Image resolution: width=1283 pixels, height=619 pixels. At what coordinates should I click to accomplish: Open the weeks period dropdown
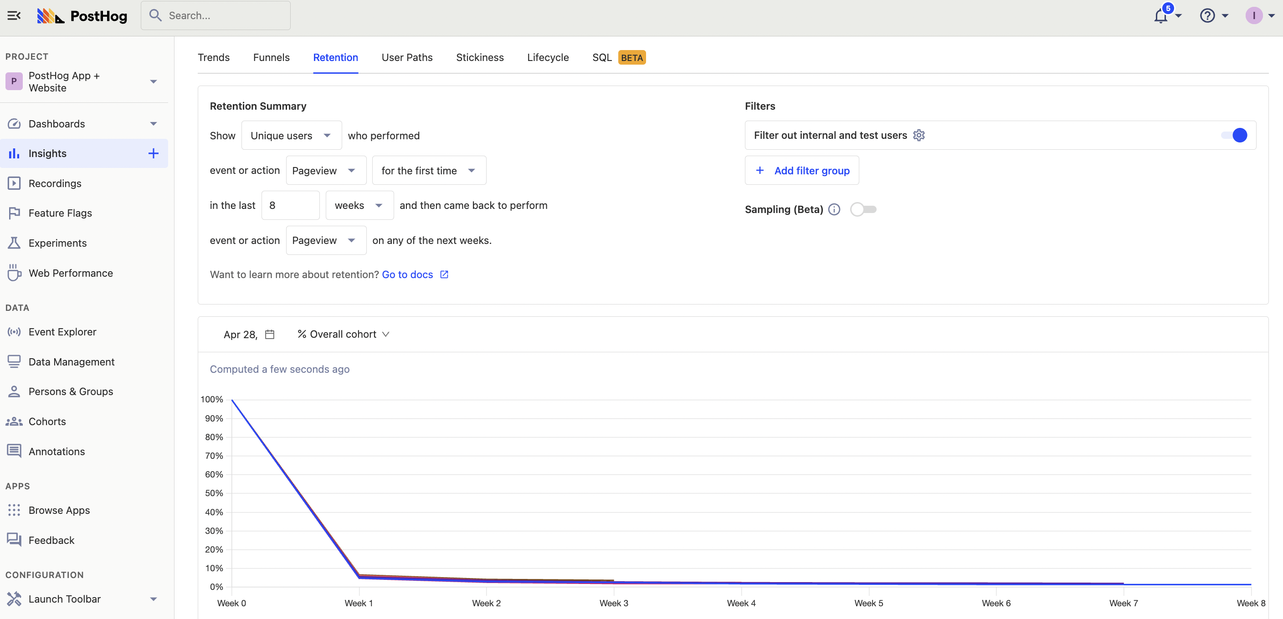click(359, 206)
